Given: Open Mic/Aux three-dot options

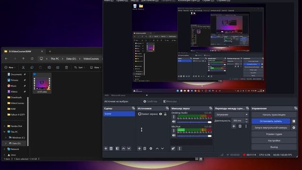Looking at the screenshot, I should [174, 130].
